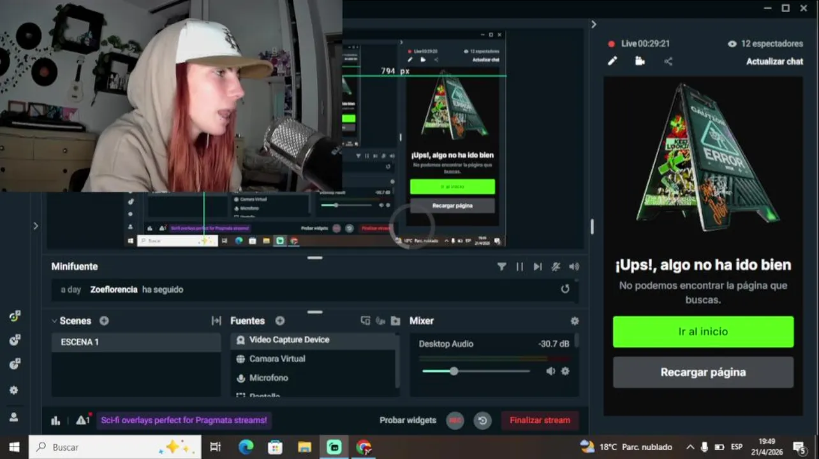Viewport: 819px width, 459px height.
Task: Open Desktop Audio settings gear
Action: click(565, 371)
